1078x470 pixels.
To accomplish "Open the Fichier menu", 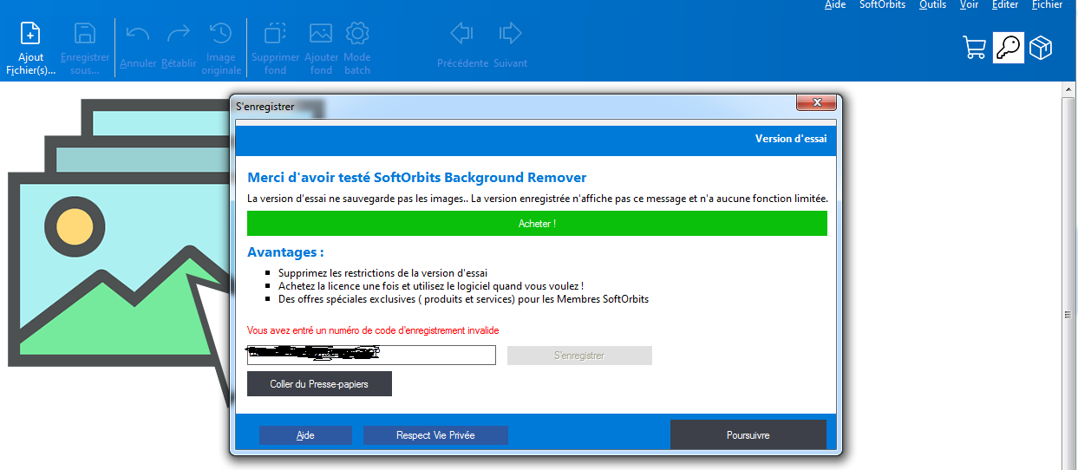I will pyautogui.click(x=1047, y=5).
